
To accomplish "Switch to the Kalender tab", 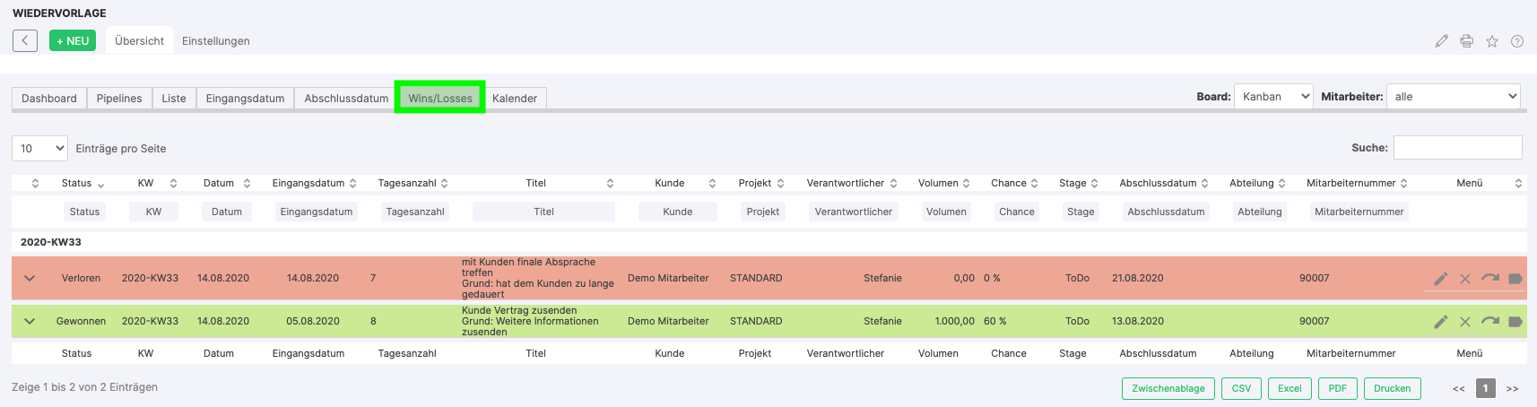I will point(515,99).
